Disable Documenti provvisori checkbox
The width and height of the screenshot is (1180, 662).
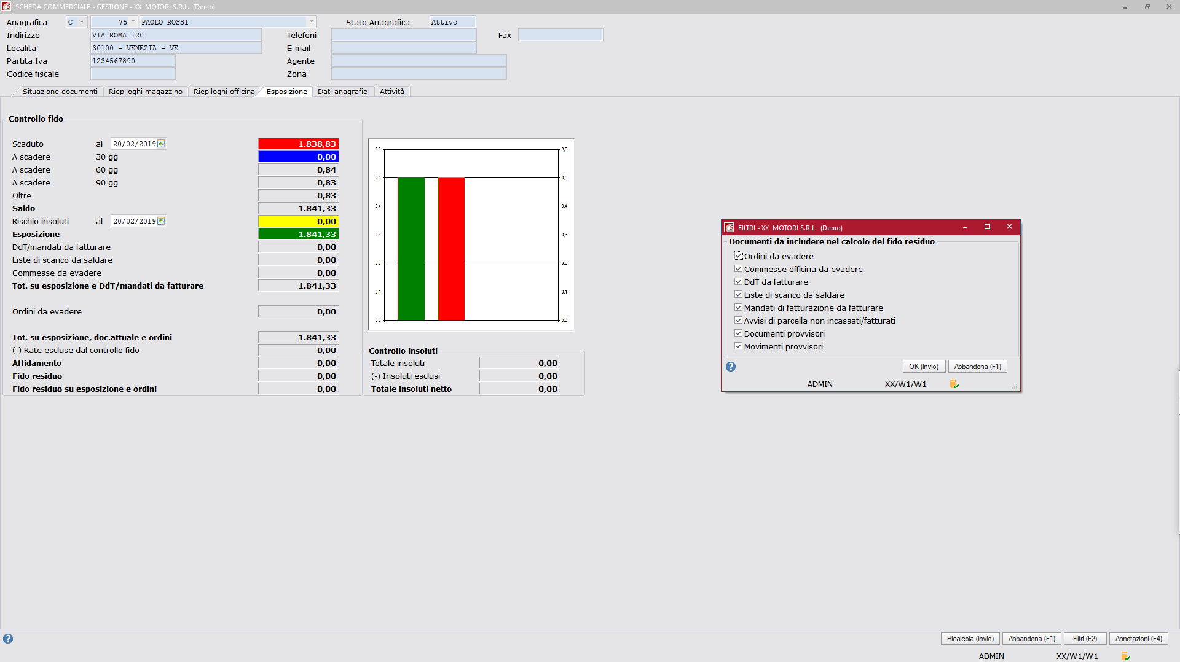(738, 333)
